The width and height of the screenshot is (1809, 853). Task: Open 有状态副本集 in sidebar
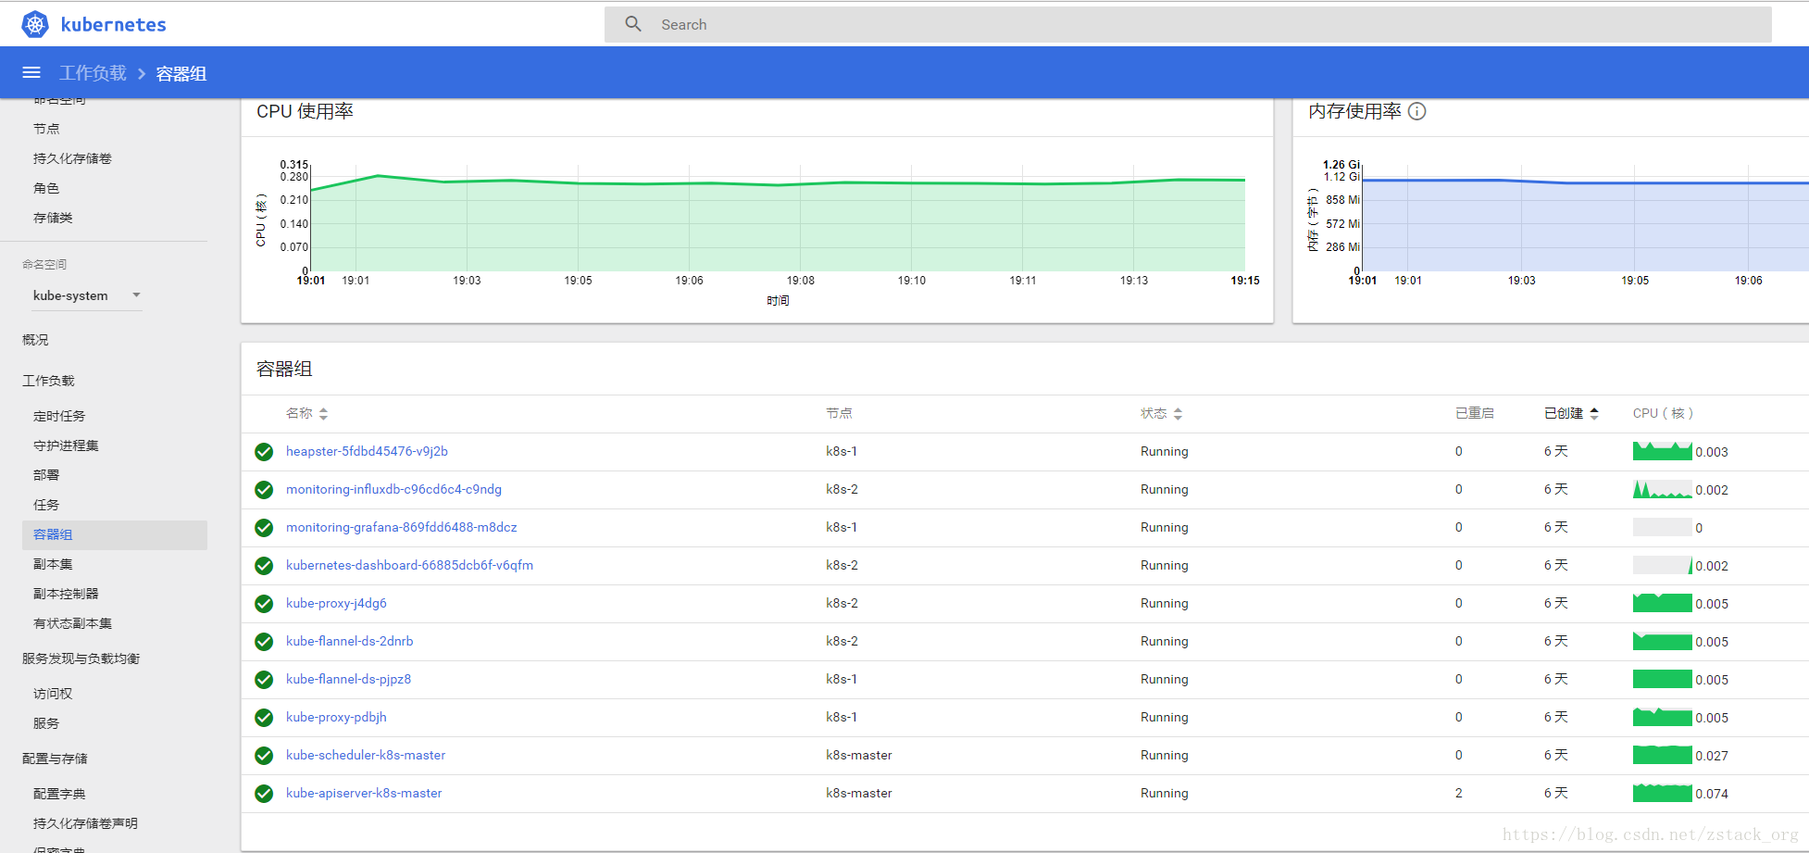click(72, 623)
